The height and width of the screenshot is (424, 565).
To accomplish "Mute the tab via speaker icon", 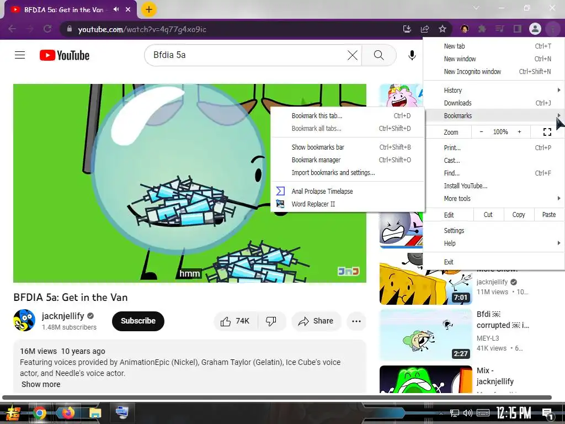I will pyautogui.click(x=116, y=9).
